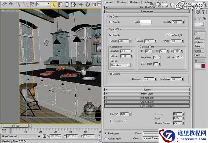Click the Monitor Gamma value field
208x143 pixels.
tap(178, 123)
